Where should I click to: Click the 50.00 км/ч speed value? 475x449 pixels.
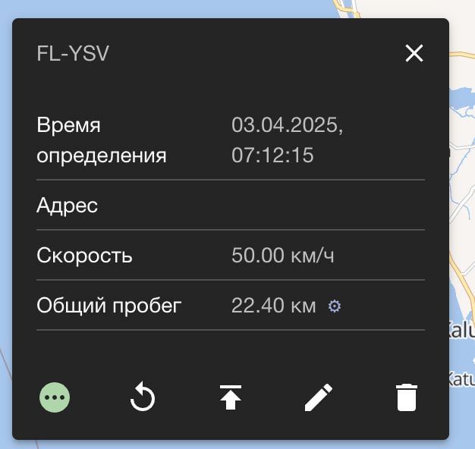[x=282, y=256]
